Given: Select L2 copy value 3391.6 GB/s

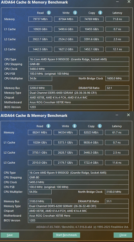Looking at the screenshot, I should click(x=92, y=39).
